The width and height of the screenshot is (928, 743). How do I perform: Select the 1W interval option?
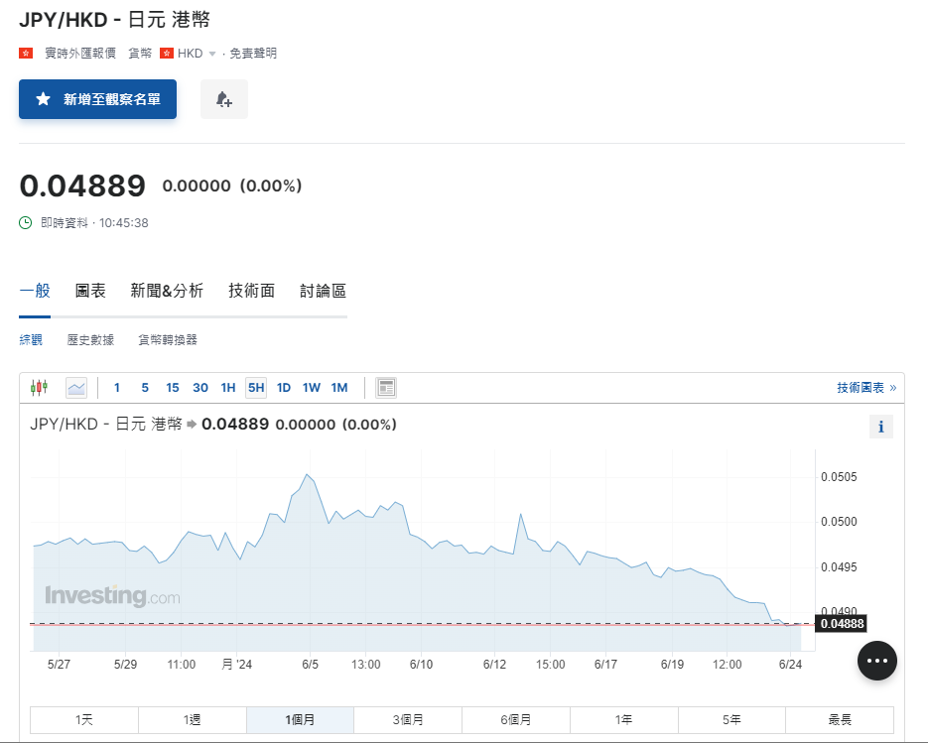(311, 387)
